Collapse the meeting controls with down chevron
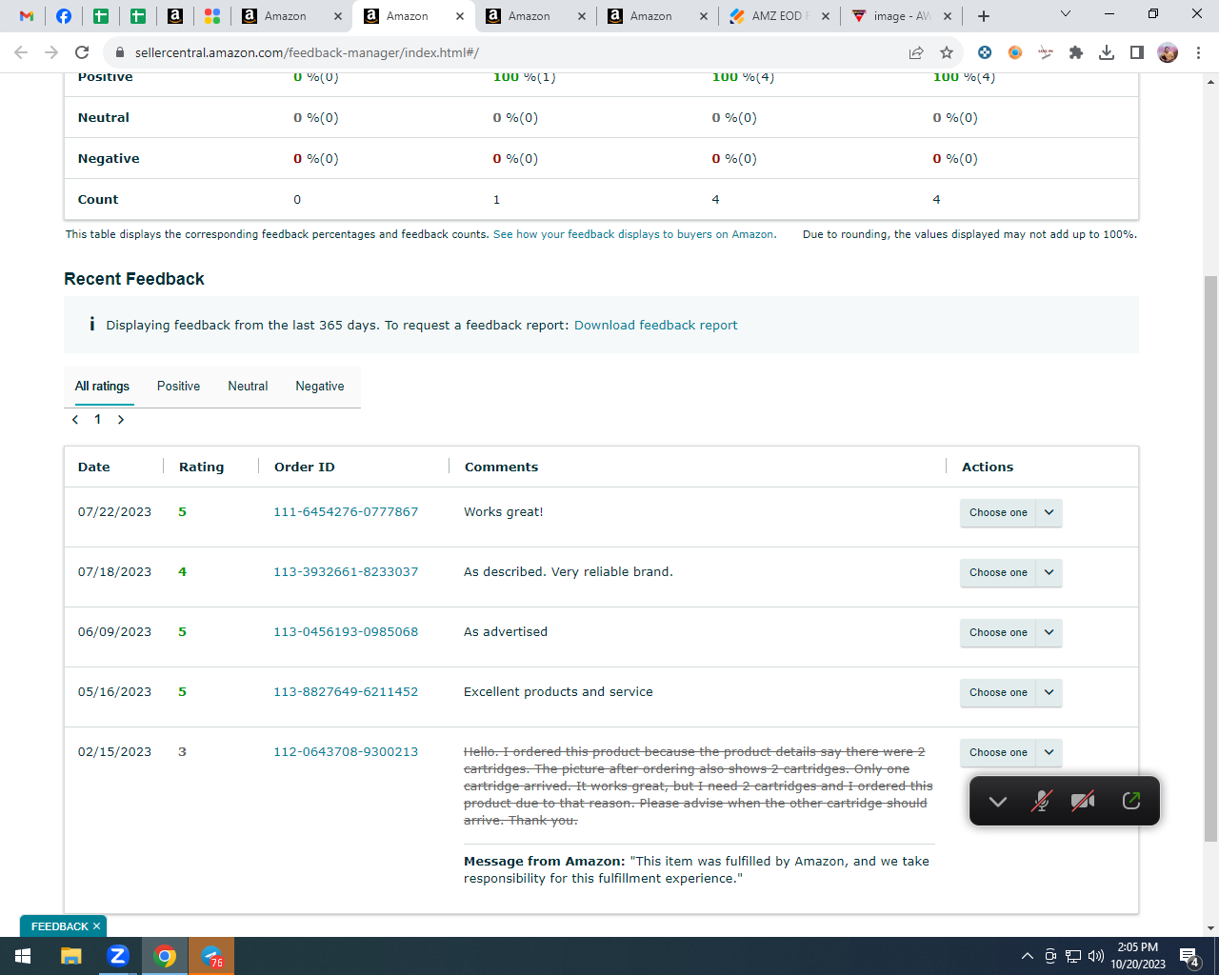Viewport: 1219px width, 975px height. [998, 802]
